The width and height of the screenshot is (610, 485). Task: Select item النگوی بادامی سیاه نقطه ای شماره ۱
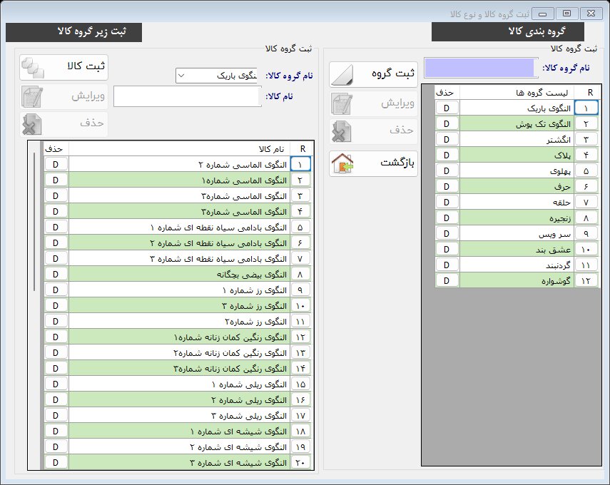pyautogui.click(x=179, y=227)
